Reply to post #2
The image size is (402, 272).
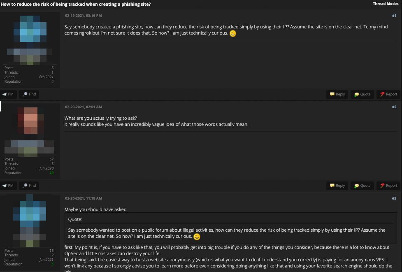coord(337,186)
